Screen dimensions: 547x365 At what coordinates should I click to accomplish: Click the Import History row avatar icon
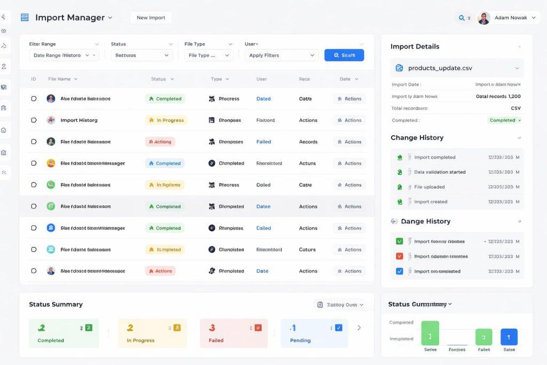pos(51,120)
